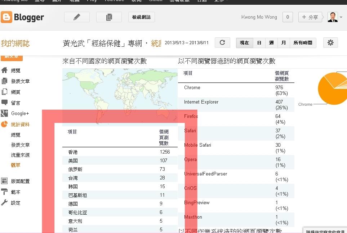Open settings gear icon in stats bar
The height and width of the screenshot is (233, 347).
[x=330, y=43]
